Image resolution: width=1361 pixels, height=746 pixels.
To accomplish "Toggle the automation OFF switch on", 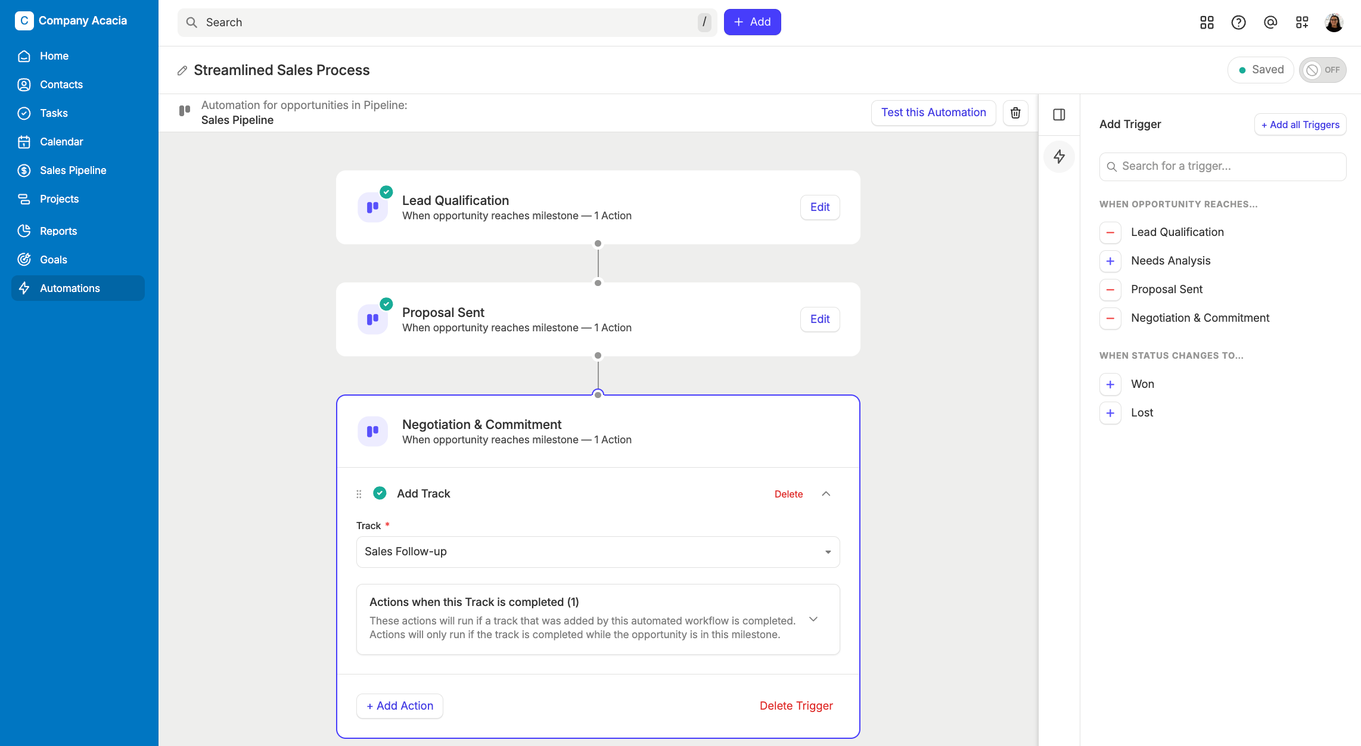I will click(1322, 70).
